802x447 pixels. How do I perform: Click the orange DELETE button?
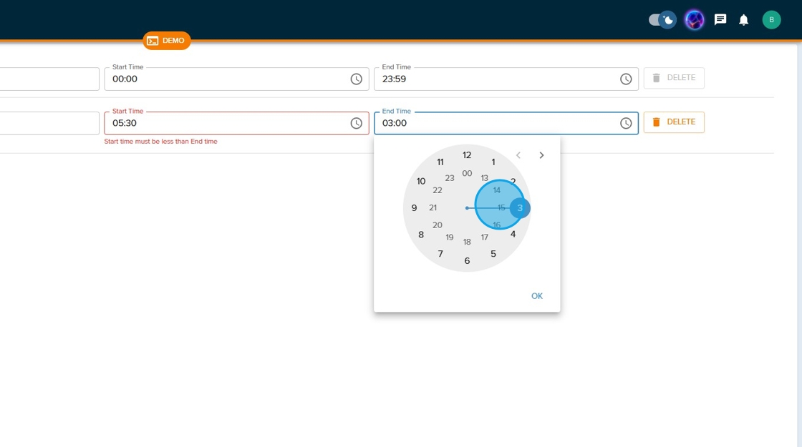673,122
